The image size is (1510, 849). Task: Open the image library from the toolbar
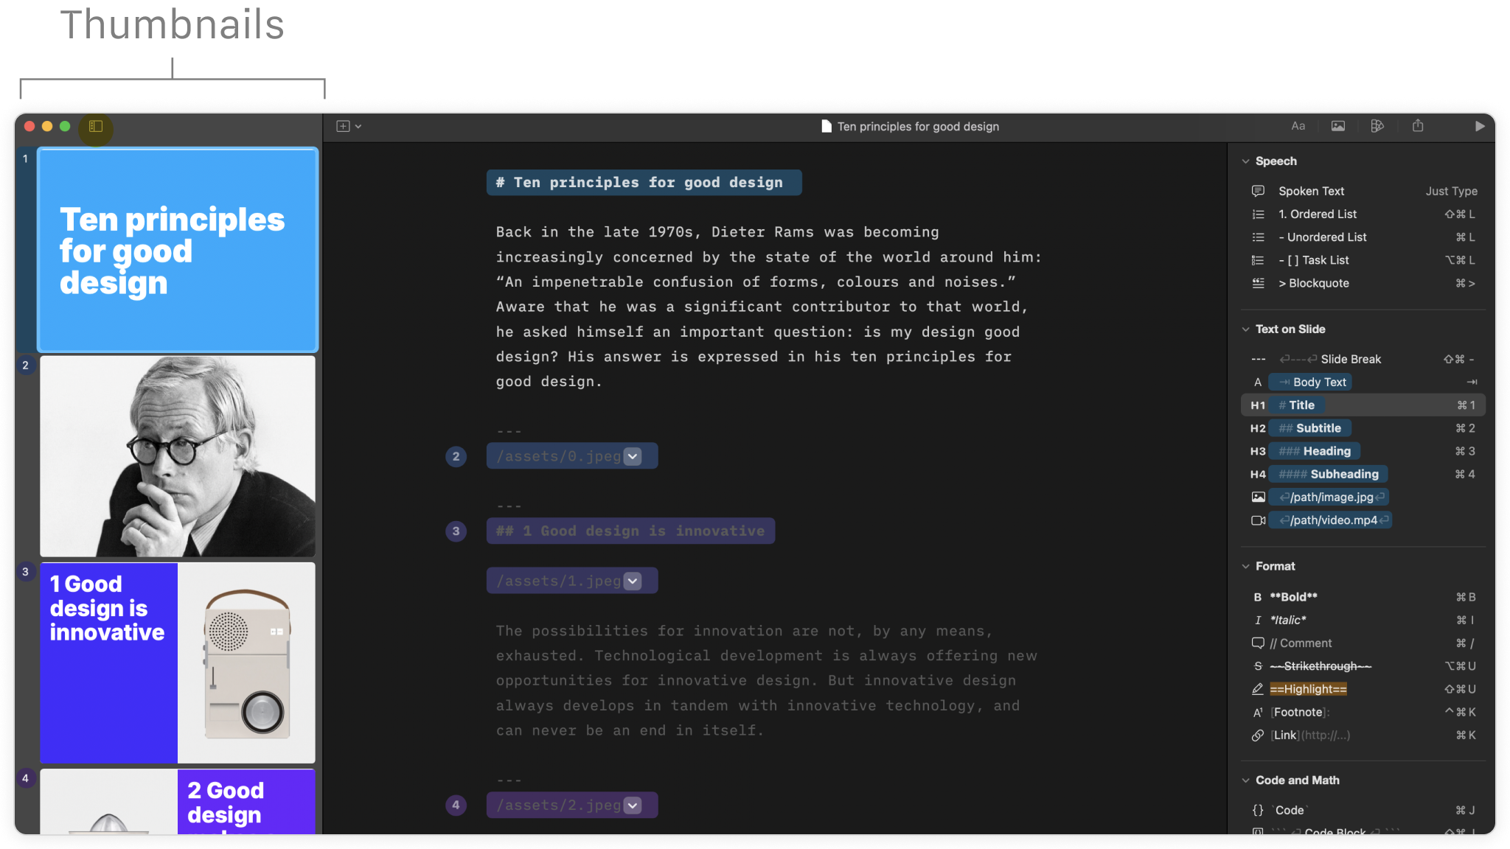click(x=1338, y=126)
